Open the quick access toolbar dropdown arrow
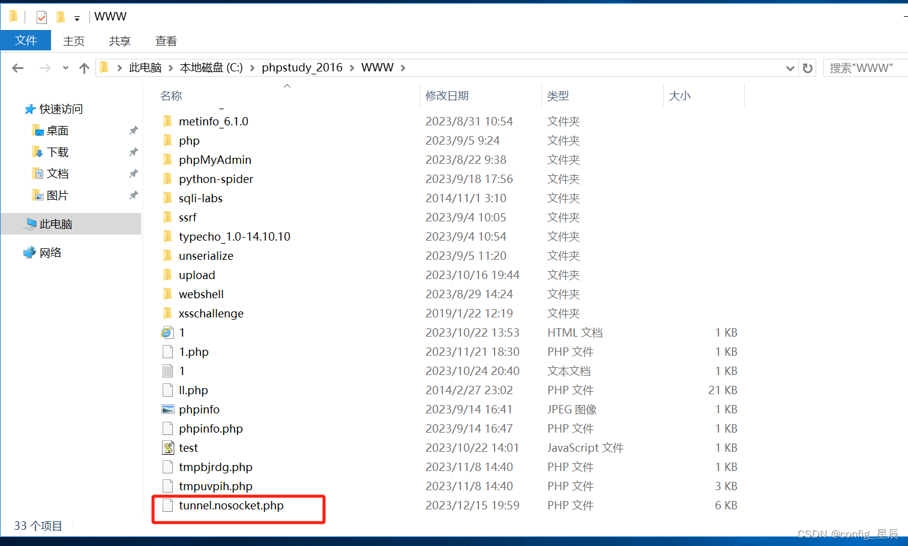The width and height of the screenshot is (908, 546). coord(77,19)
